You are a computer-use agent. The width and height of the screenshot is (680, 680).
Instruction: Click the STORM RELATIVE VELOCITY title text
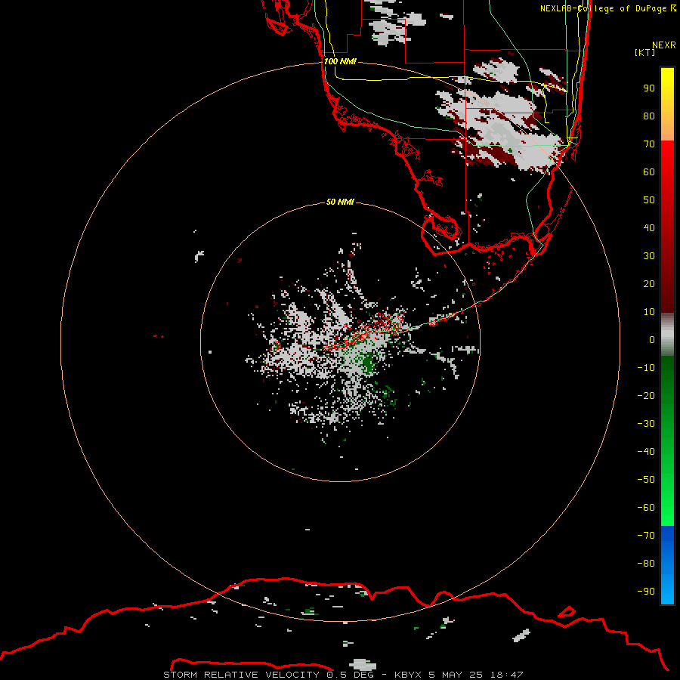tap(241, 675)
